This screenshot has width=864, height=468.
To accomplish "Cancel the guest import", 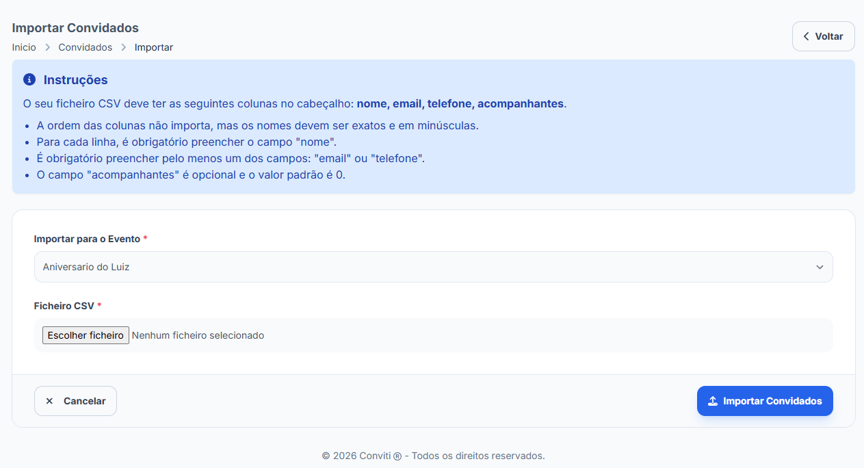I will pos(75,401).
